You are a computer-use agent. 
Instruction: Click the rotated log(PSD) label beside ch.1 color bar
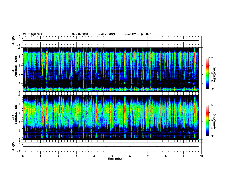click(215, 74)
